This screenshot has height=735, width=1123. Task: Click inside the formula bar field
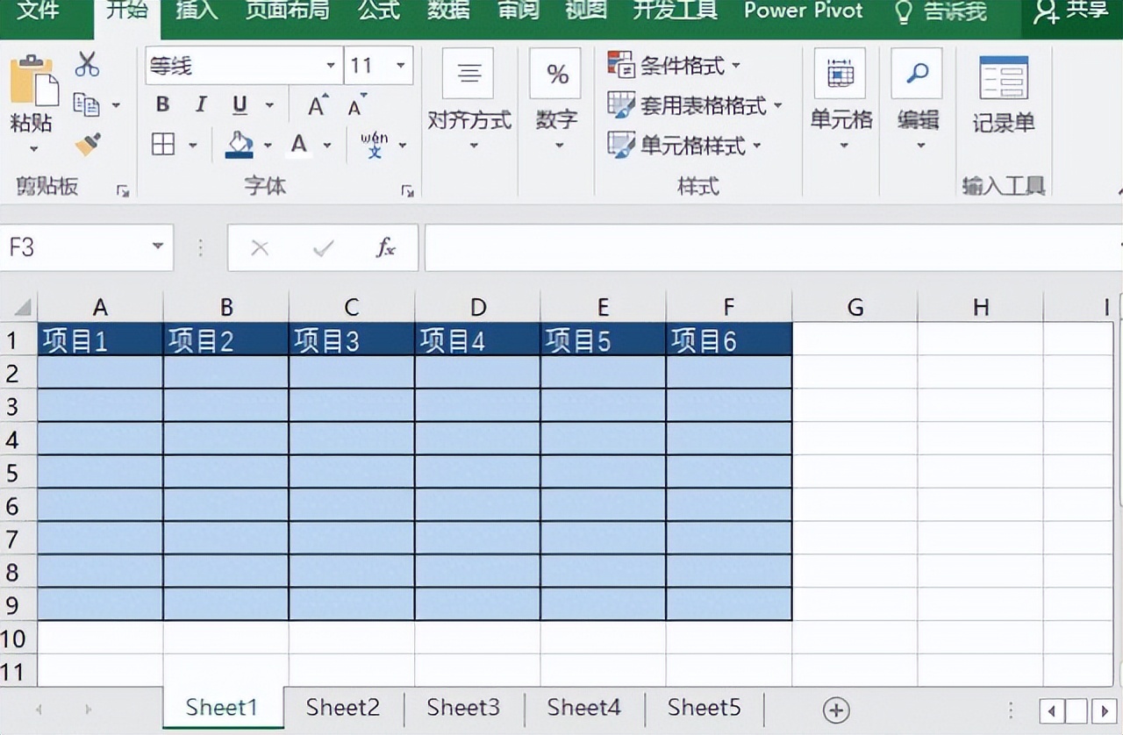click(x=772, y=247)
